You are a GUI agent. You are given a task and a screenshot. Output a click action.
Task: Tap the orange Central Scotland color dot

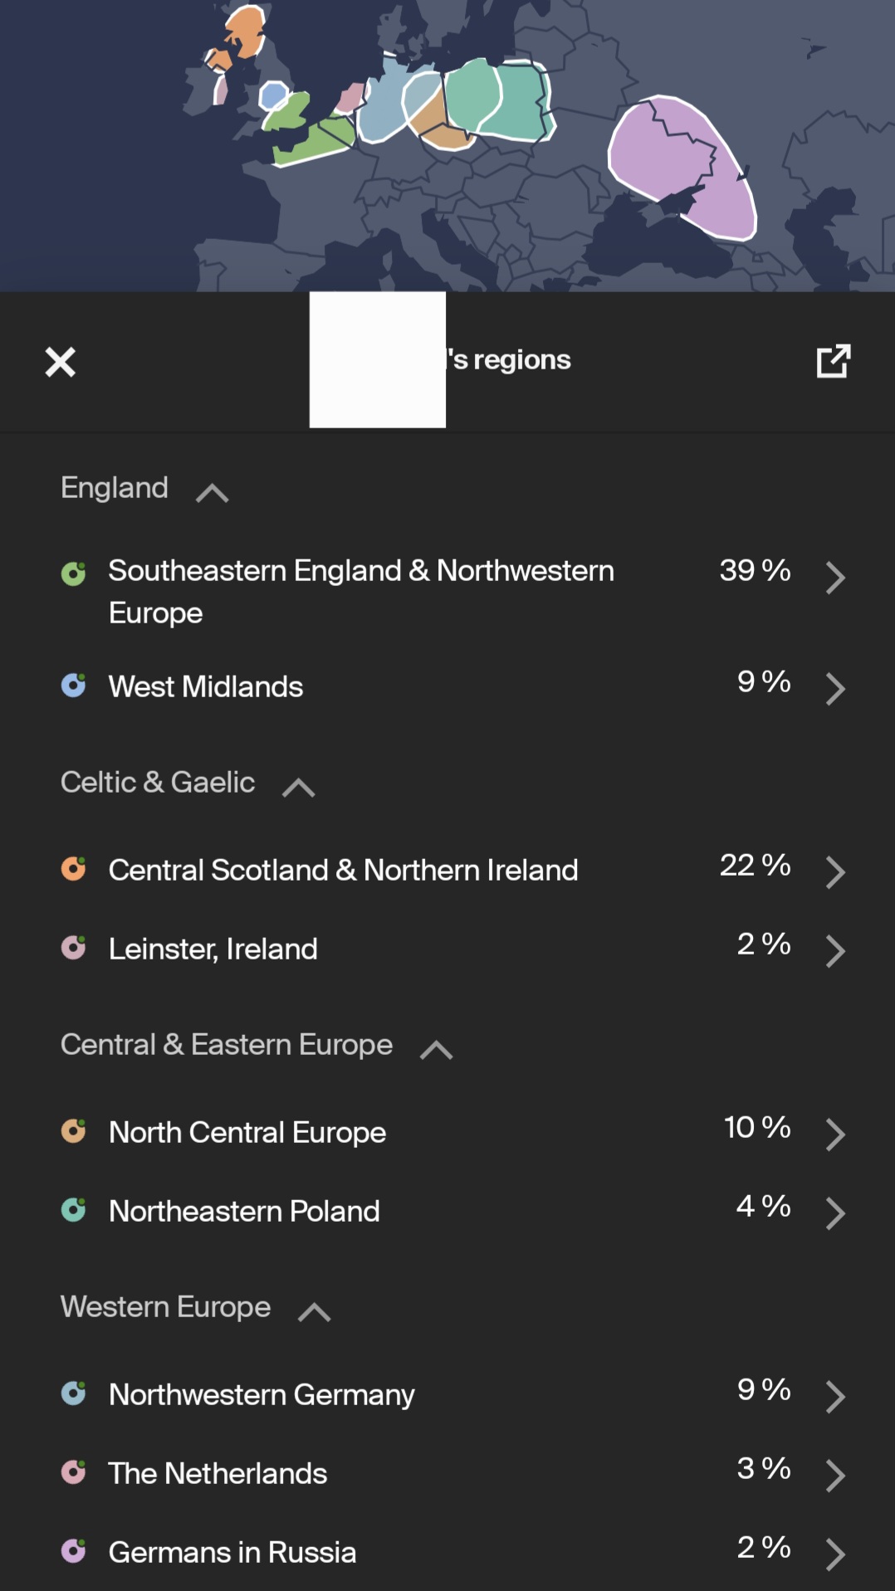click(x=74, y=869)
